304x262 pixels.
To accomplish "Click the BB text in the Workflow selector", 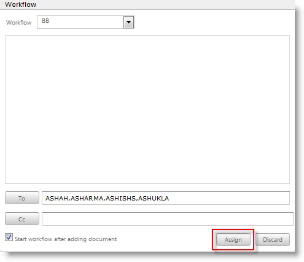I will 45,21.
